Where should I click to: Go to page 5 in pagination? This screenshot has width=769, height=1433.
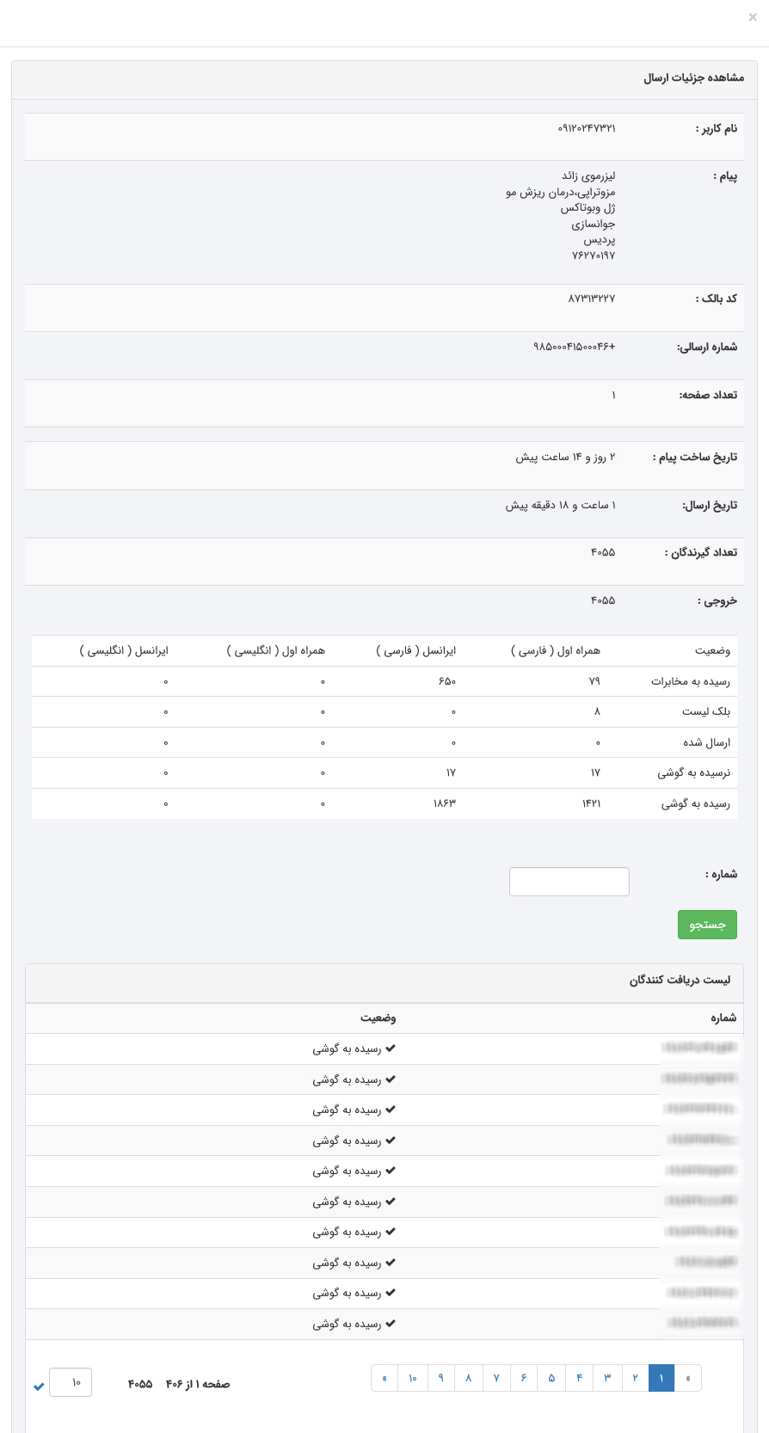pos(551,1378)
